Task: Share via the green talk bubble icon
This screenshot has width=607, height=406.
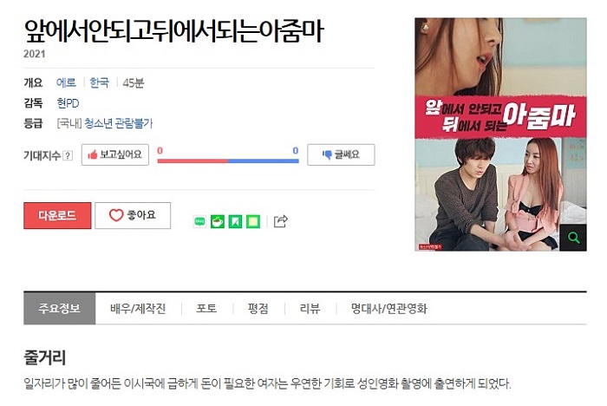Action: (199, 221)
